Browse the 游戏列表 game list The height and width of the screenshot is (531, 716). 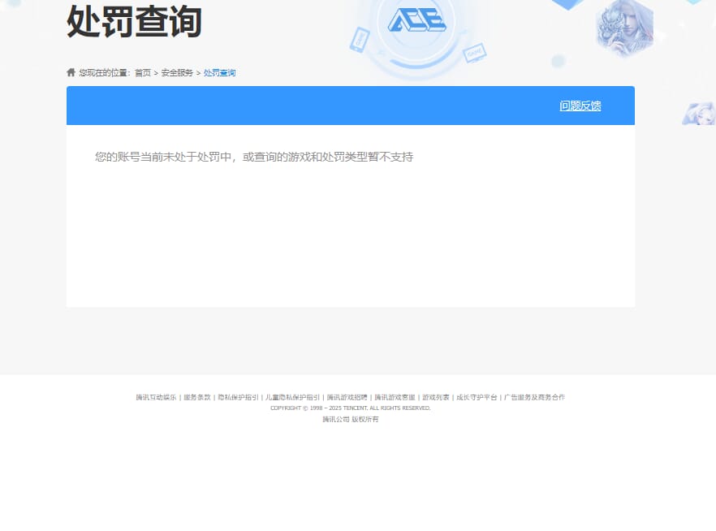tap(436, 397)
